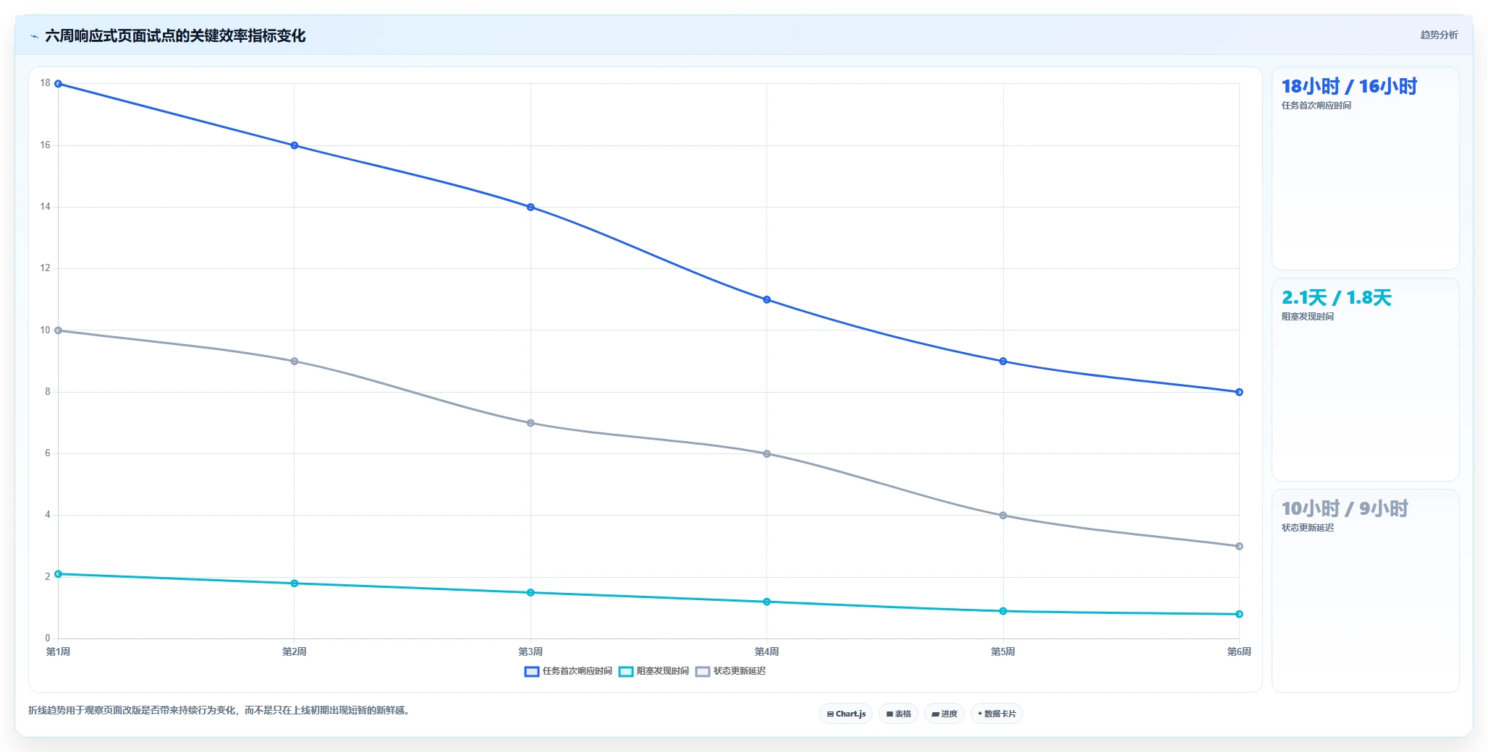
Task: Click the gray data point at 第6周
Action: (1239, 547)
